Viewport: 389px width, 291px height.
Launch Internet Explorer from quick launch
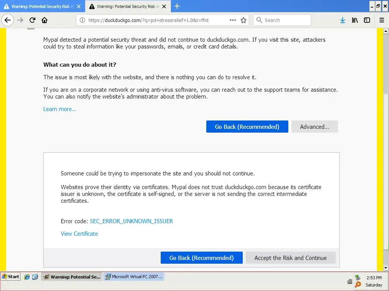tap(27, 277)
